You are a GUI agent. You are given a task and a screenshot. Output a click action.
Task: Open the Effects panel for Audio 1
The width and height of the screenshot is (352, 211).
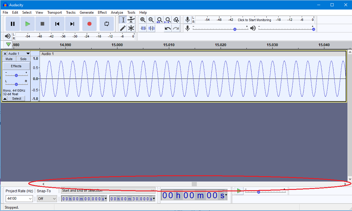point(16,66)
